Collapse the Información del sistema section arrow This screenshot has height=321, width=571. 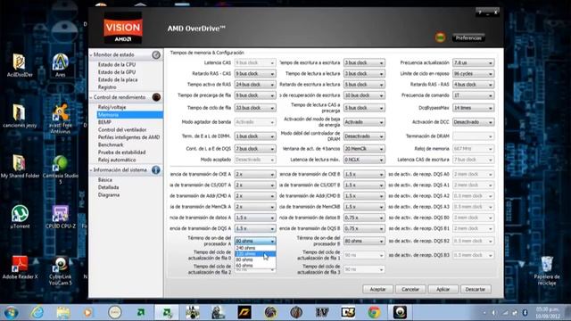pyautogui.click(x=91, y=170)
